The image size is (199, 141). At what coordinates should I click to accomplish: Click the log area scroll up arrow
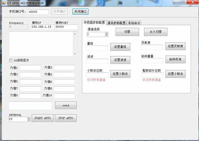75,34
